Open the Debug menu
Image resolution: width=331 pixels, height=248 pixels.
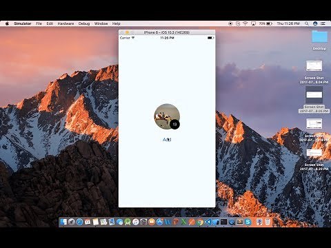pos(84,23)
